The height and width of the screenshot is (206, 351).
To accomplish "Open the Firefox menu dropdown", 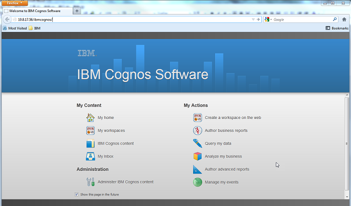I will pos(15,3).
